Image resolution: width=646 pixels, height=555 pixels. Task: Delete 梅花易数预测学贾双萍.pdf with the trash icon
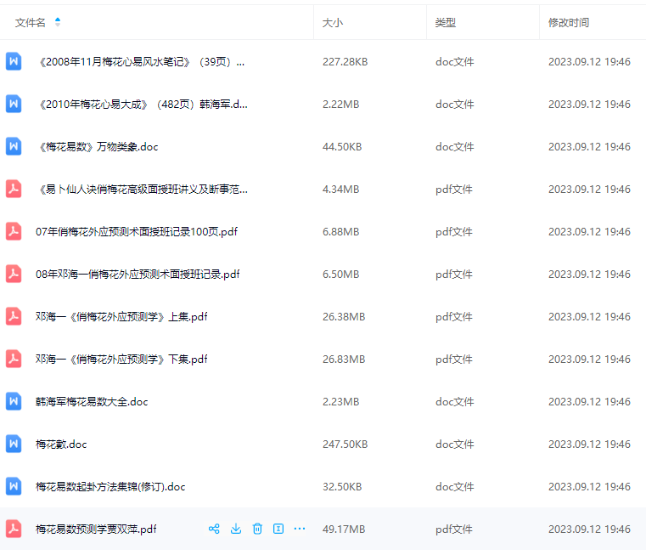(257, 529)
